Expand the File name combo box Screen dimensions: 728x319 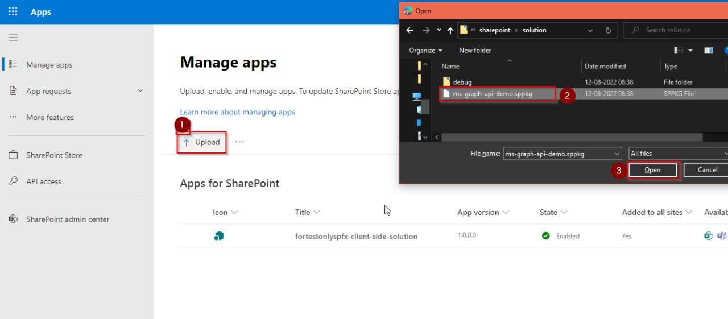(617, 154)
